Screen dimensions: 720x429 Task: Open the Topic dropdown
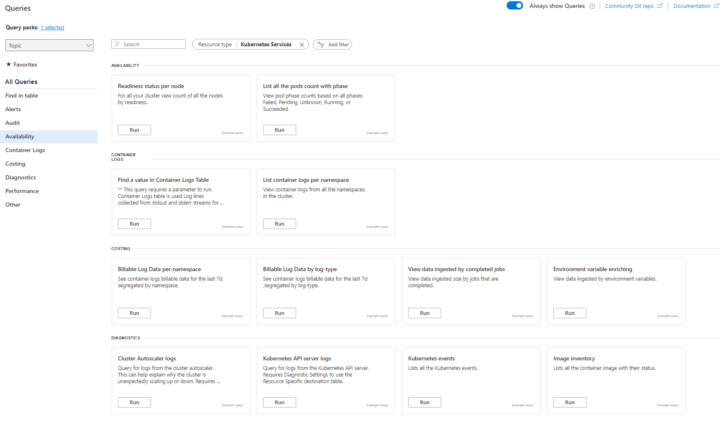49,45
